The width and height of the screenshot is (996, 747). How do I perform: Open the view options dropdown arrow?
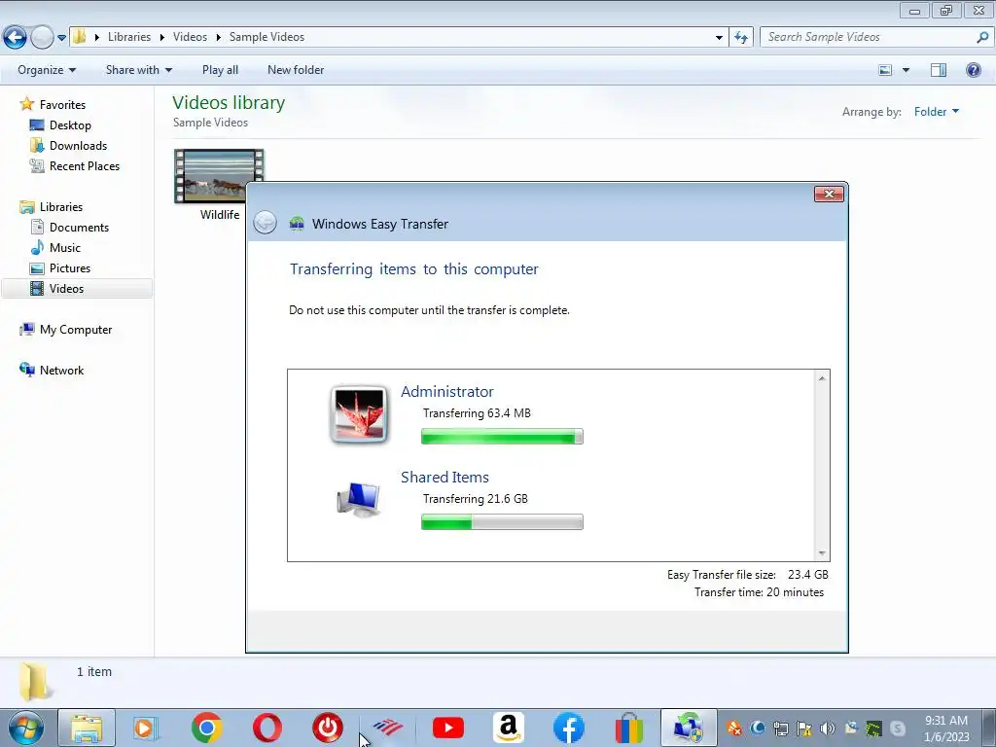pos(906,70)
